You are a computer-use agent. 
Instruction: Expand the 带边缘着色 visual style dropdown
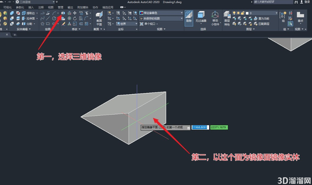161,13
